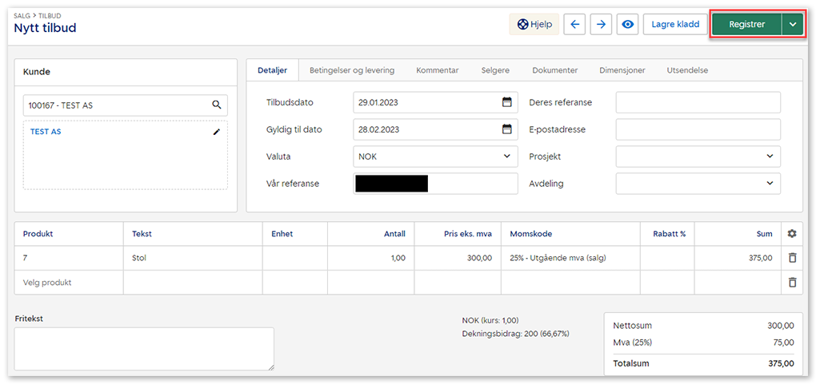816x384 pixels.
Task: Click the search icon in customer field
Action: (216, 105)
